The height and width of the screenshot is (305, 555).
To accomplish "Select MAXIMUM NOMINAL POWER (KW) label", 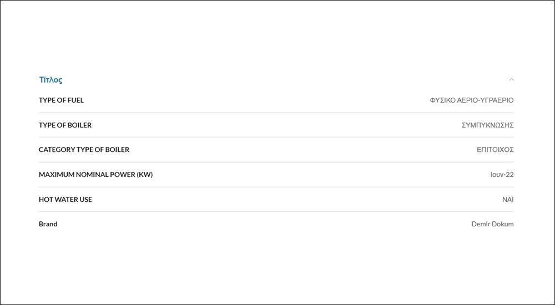I will pos(95,175).
